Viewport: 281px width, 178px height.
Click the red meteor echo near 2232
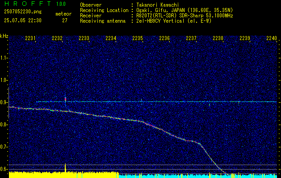click(x=65, y=99)
